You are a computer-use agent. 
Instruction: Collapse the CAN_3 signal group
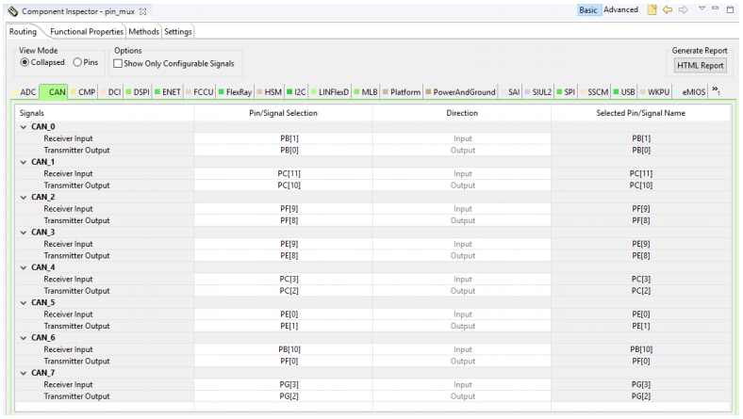24,232
